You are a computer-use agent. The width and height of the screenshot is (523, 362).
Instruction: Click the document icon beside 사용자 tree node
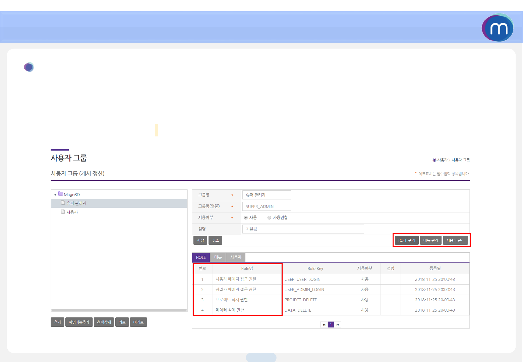[x=63, y=212]
